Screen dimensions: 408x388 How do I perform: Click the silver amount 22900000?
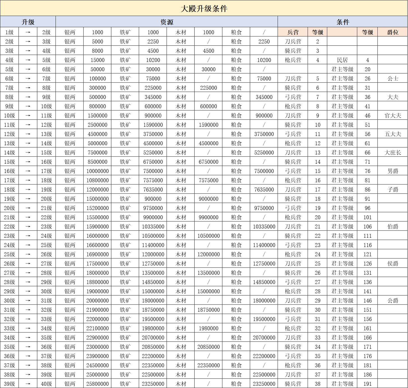(x=97, y=338)
